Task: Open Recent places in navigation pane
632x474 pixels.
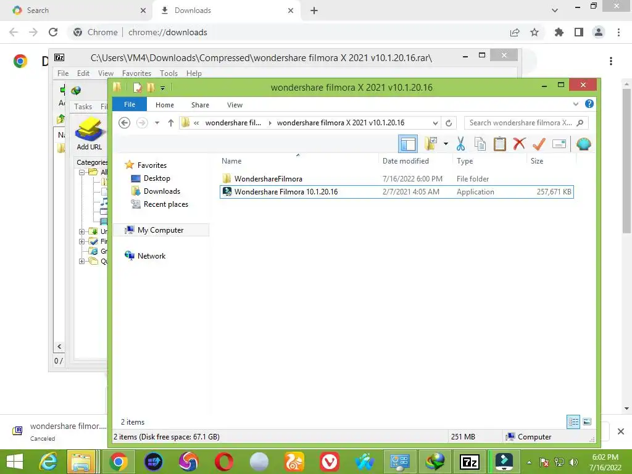Action: pyautogui.click(x=165, y=204)
